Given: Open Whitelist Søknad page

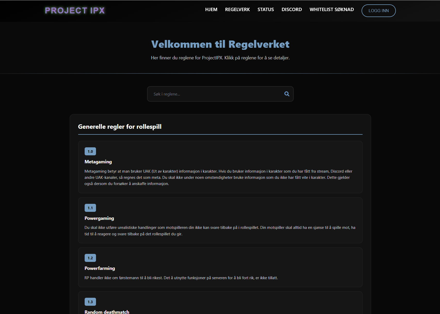Looking at the screenshot, I should (332, 10).
